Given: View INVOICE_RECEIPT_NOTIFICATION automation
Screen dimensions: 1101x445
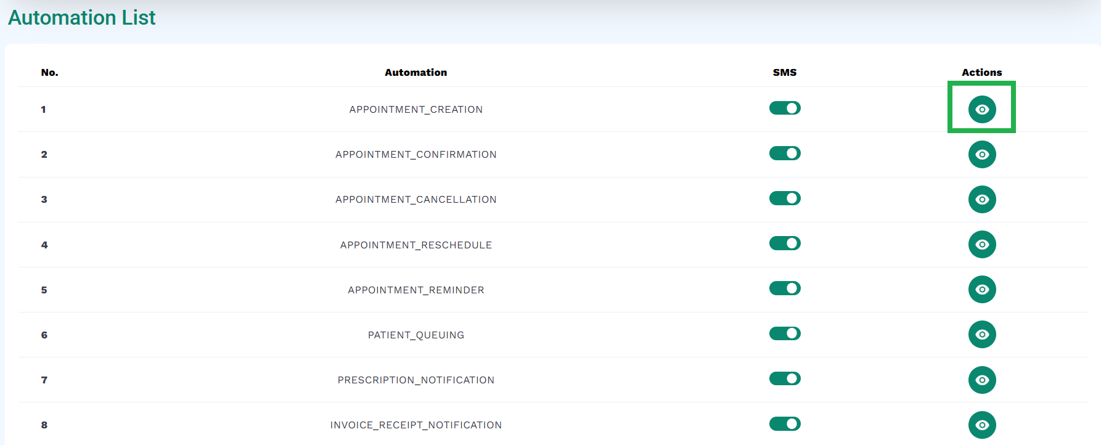Looking at the screenshot, I should click(982, 425).
